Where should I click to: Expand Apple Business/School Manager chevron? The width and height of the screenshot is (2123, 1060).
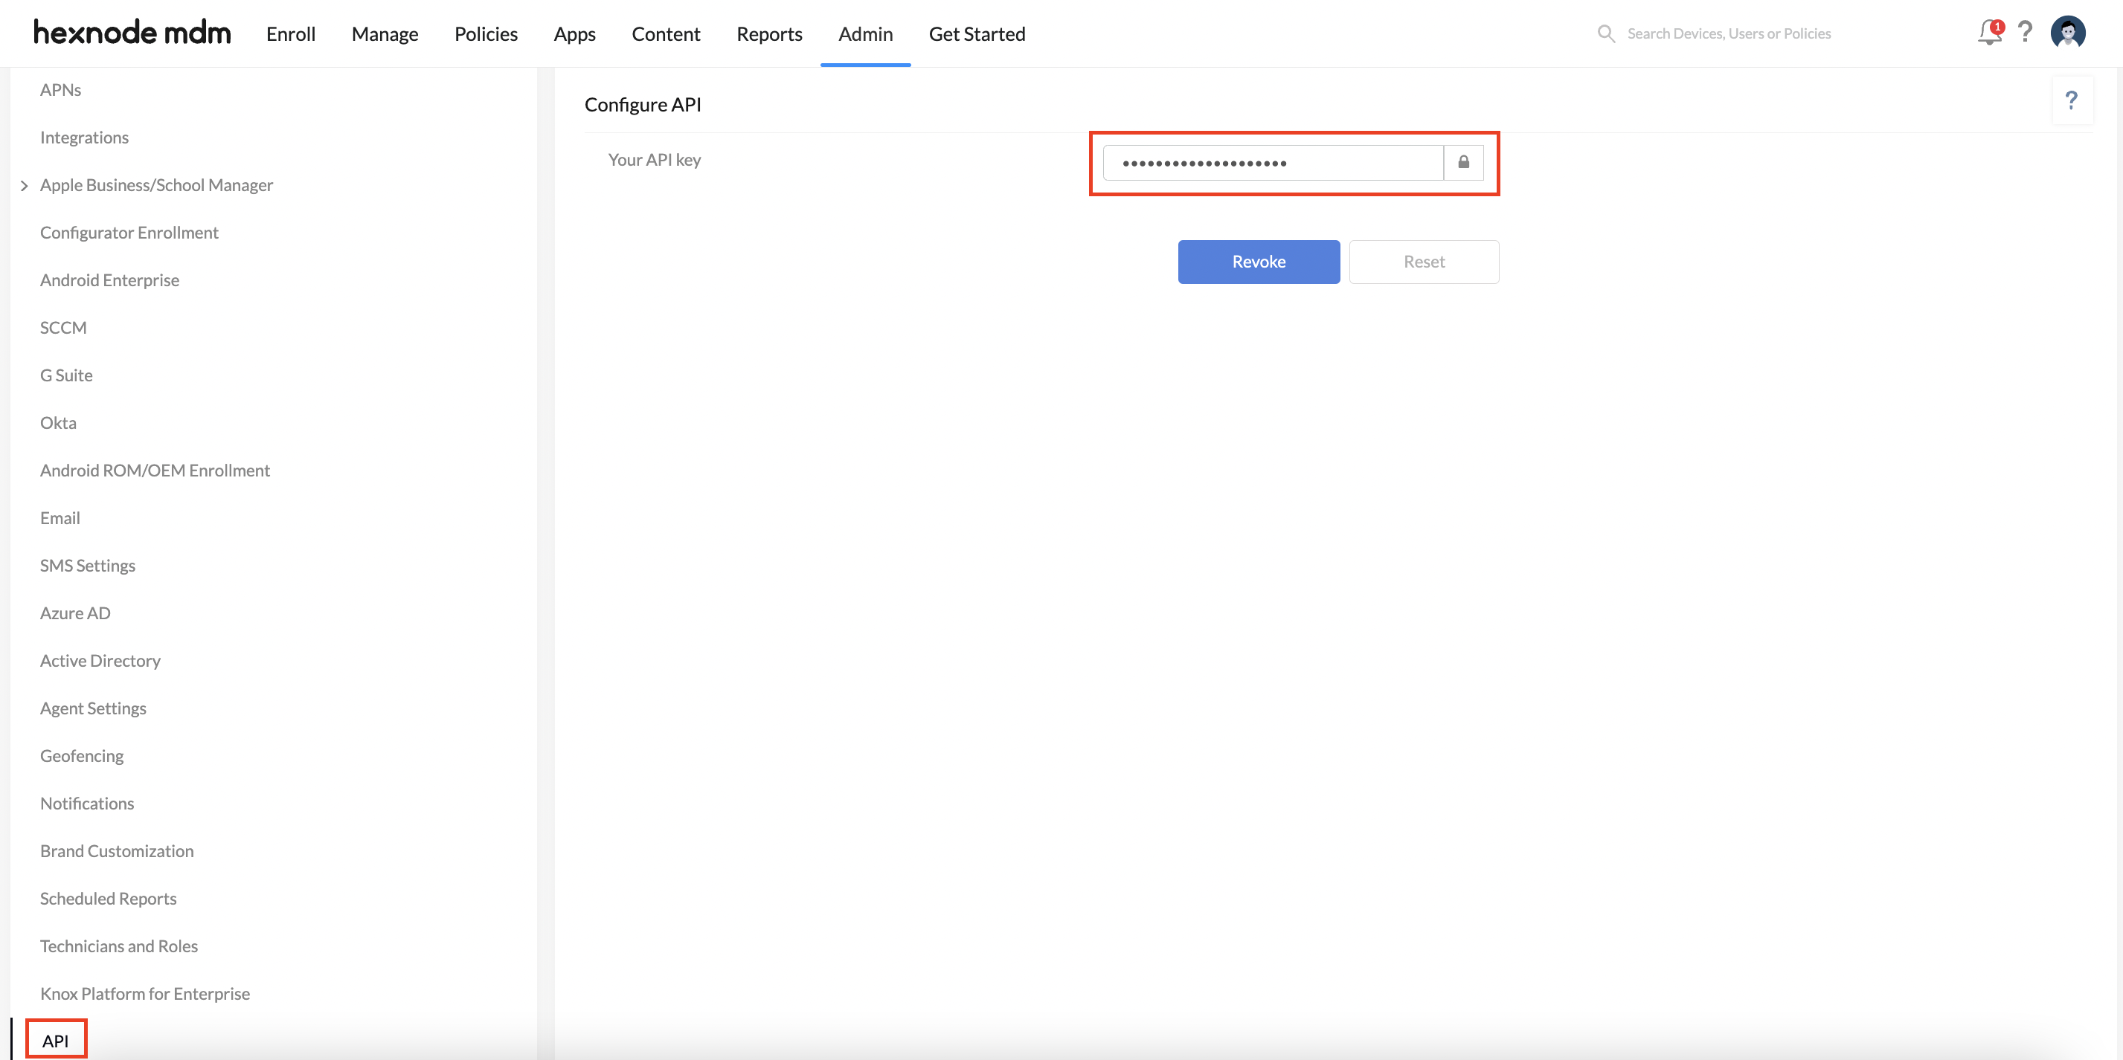click(x=24, y=185)
